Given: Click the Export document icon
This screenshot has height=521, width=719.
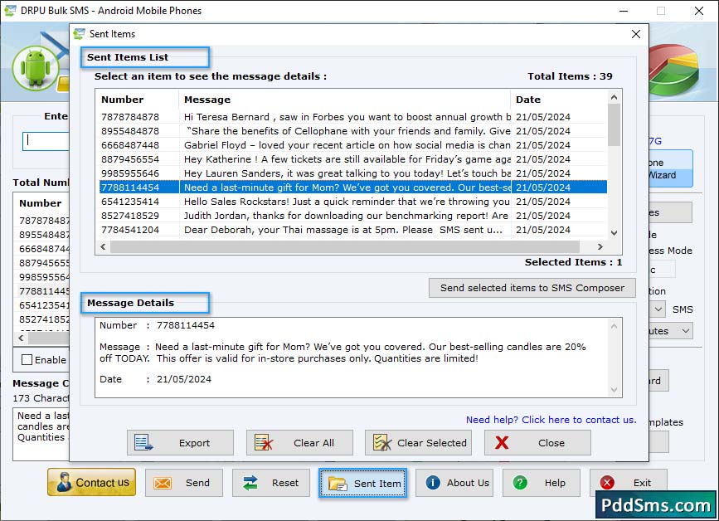Looking at the screenshot, I should click(x=143, y=442).
